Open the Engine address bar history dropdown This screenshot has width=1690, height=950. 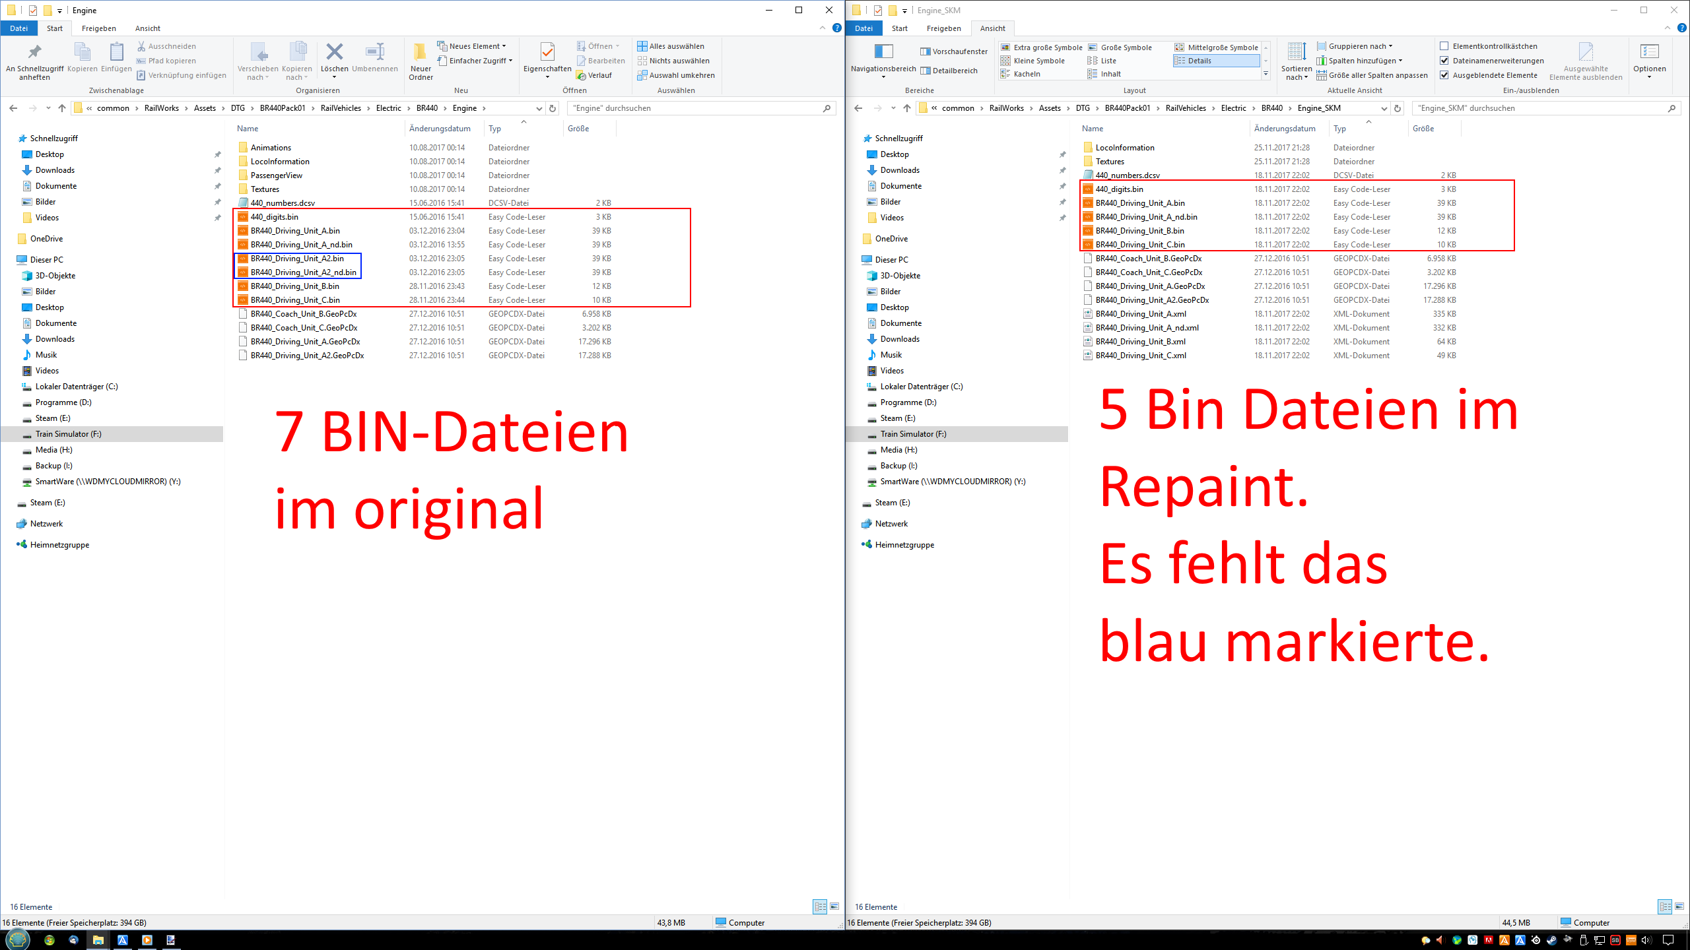click(539, 108)
